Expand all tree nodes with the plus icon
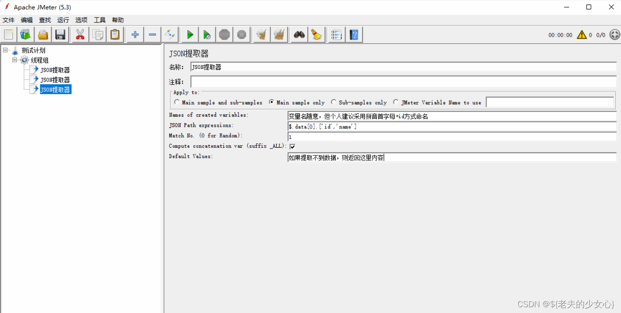The height and width of the screenshot is (313, 621). pos(135,34)
